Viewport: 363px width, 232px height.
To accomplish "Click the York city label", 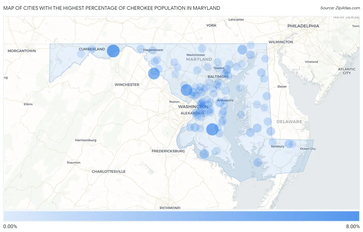I will pyautogui.click(x=211, y=25).
